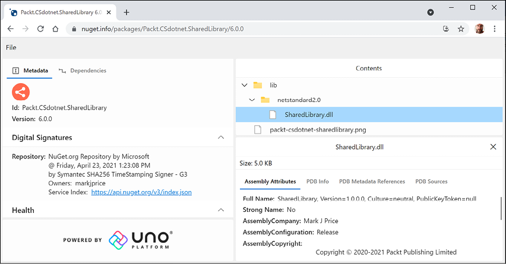Open the user profile avatar
The image size is (506, 264).
(479, 28)
